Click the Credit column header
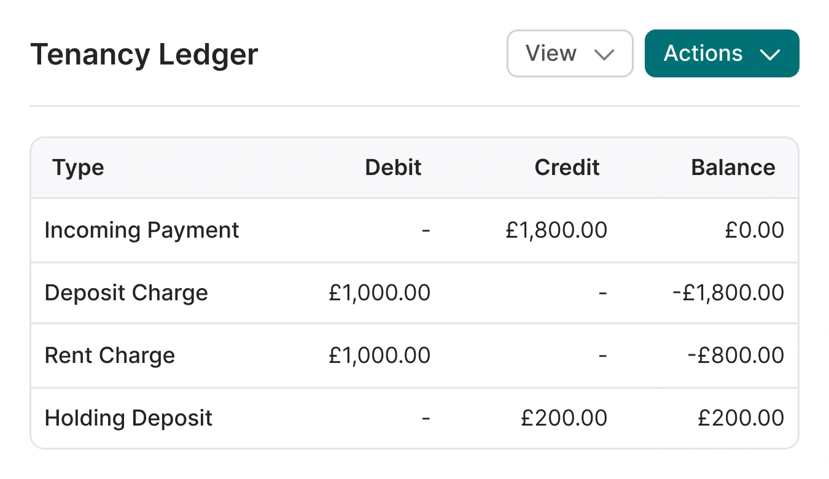The width and height of the screenshot is (829, 479). (x=567, y=168)
